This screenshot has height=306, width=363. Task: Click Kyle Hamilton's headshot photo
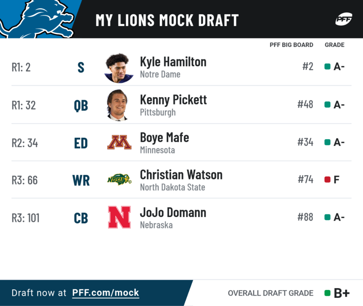pos(119,68)
